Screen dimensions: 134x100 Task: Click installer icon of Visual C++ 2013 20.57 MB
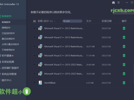[40, 46]
